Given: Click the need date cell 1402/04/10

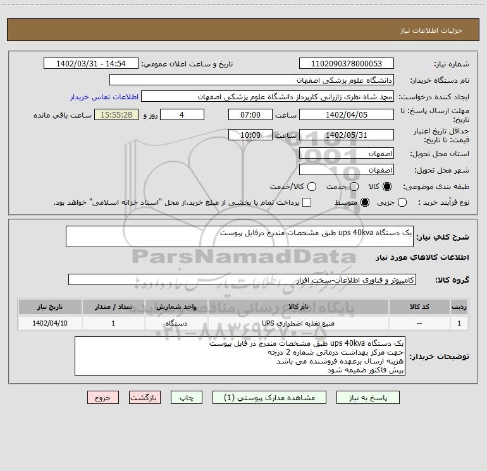Looking at the screenshot, I should tap(50, 323).
